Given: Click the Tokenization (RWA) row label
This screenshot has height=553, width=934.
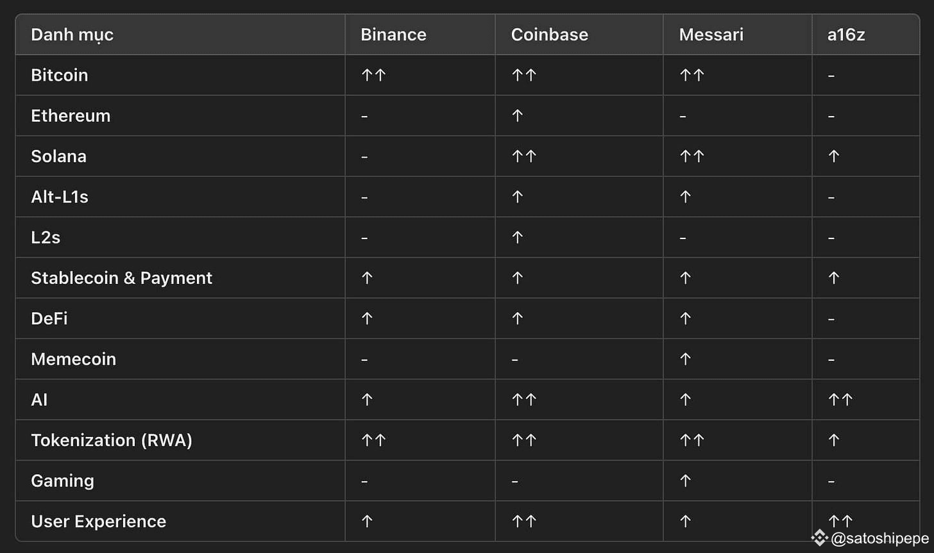Looking at the screenshot, I should pos(112,440).
